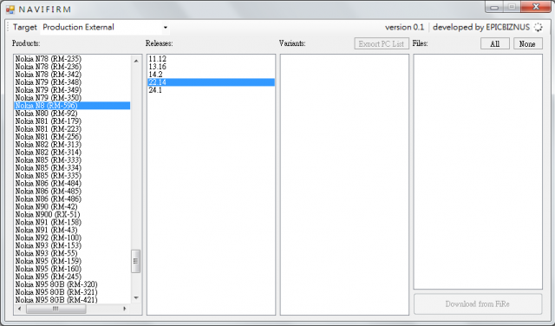Select Nokia N86 (RM-485) product
This screenshot has height=326, width=555.
72,191
